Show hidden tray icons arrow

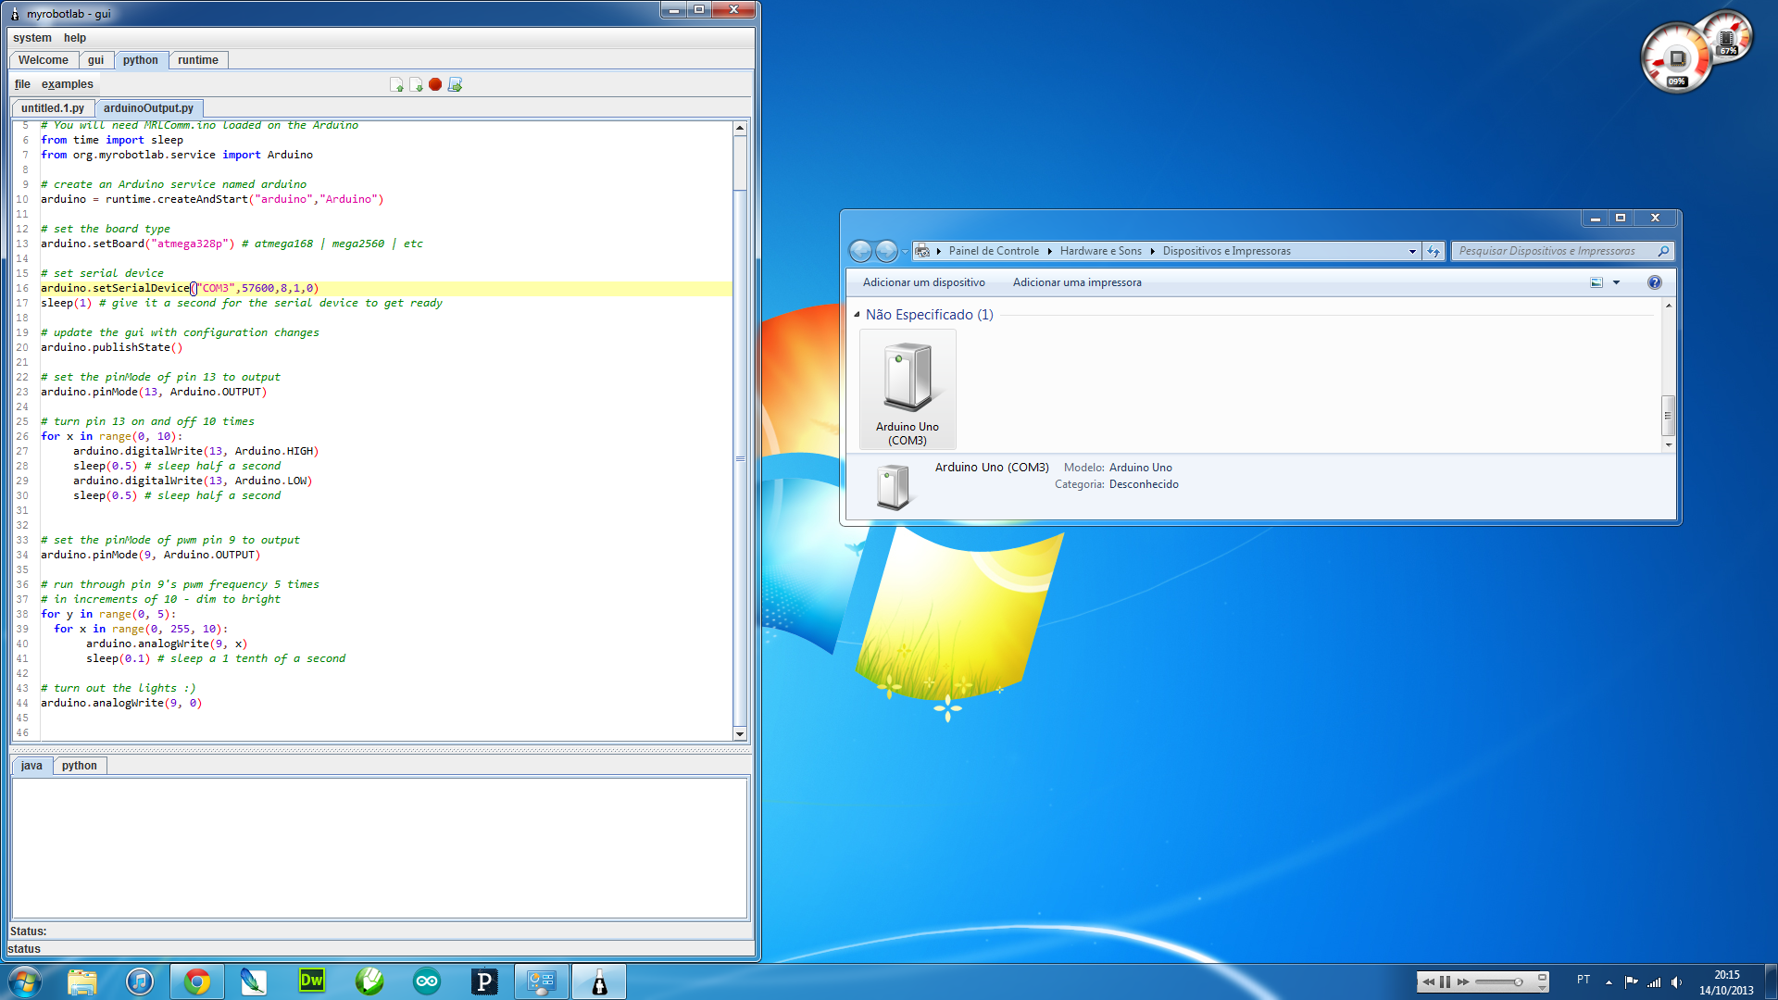point(1609,981)
